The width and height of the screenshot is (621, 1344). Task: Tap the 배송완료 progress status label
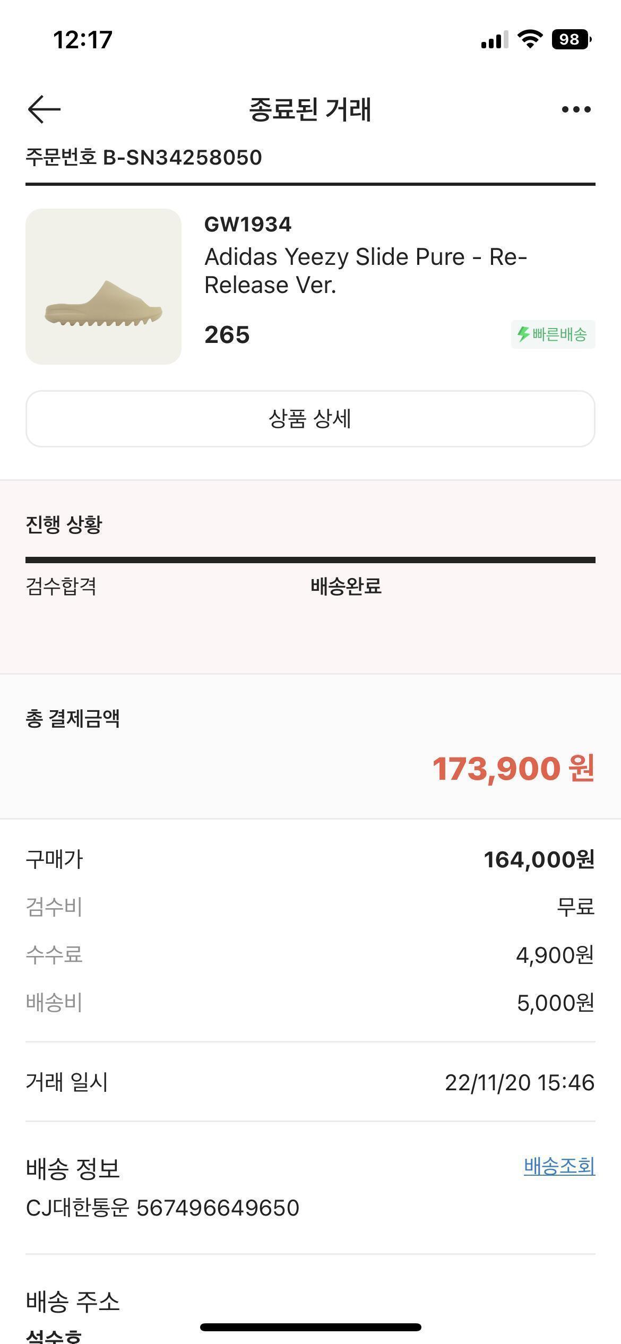(x=346, y=587)
